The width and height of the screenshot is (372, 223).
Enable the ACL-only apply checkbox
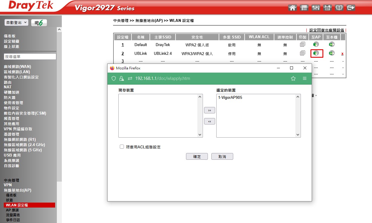point(122,147)
